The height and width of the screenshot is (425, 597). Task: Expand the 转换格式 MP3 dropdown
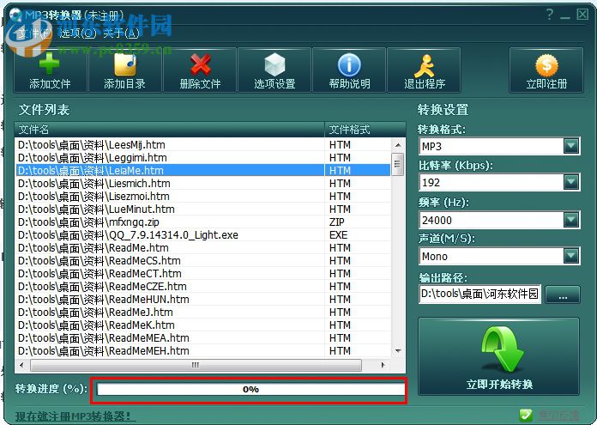pos(570,146)
